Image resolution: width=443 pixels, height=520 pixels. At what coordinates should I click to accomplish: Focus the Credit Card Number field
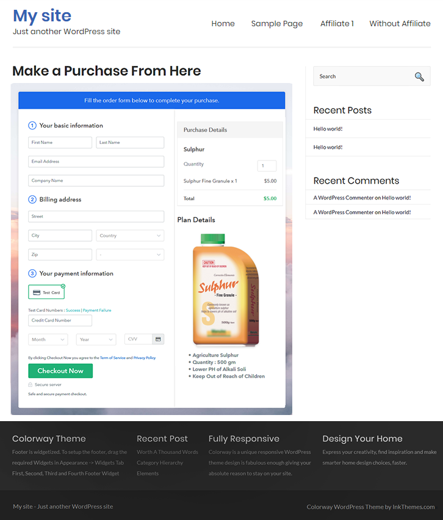pyautogui.click(x=60, y=320)
